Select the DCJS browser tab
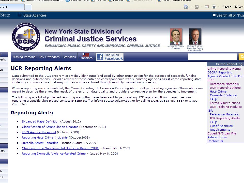This screenshot has width=244, height=183. [x=12, y=7]
